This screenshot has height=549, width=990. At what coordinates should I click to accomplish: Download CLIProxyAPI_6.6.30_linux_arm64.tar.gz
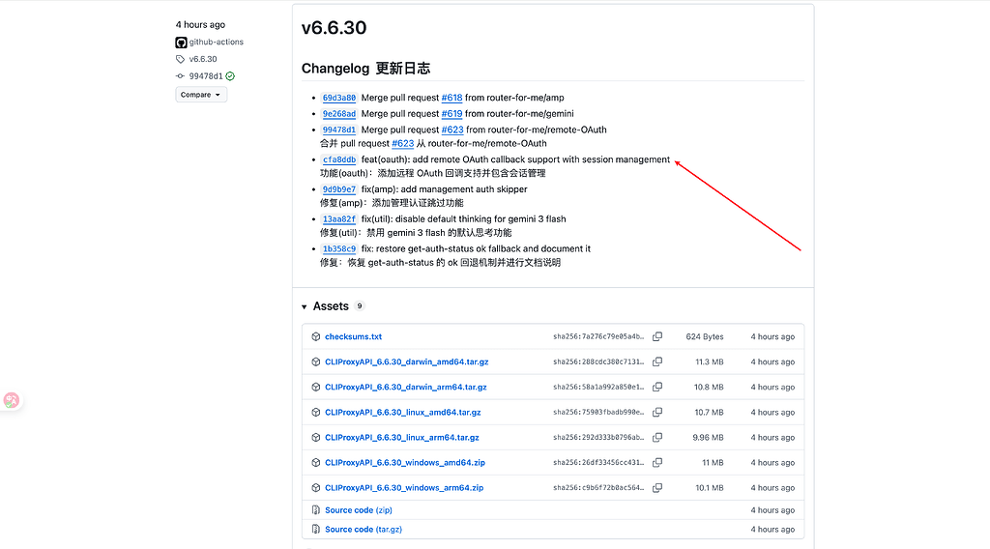tap(402, 437)
